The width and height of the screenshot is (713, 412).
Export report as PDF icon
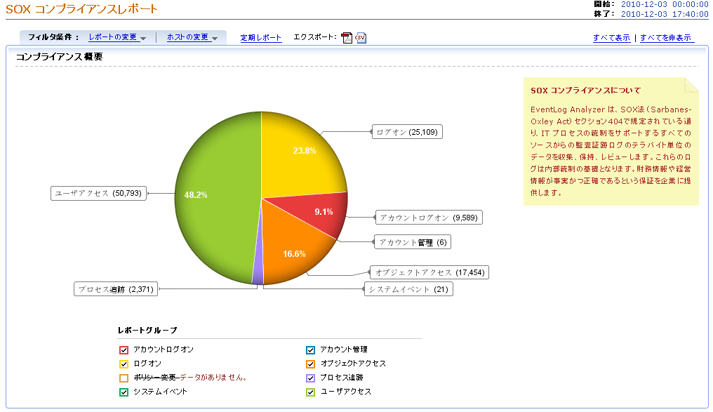pyautogui.click(x=347, y=38)
